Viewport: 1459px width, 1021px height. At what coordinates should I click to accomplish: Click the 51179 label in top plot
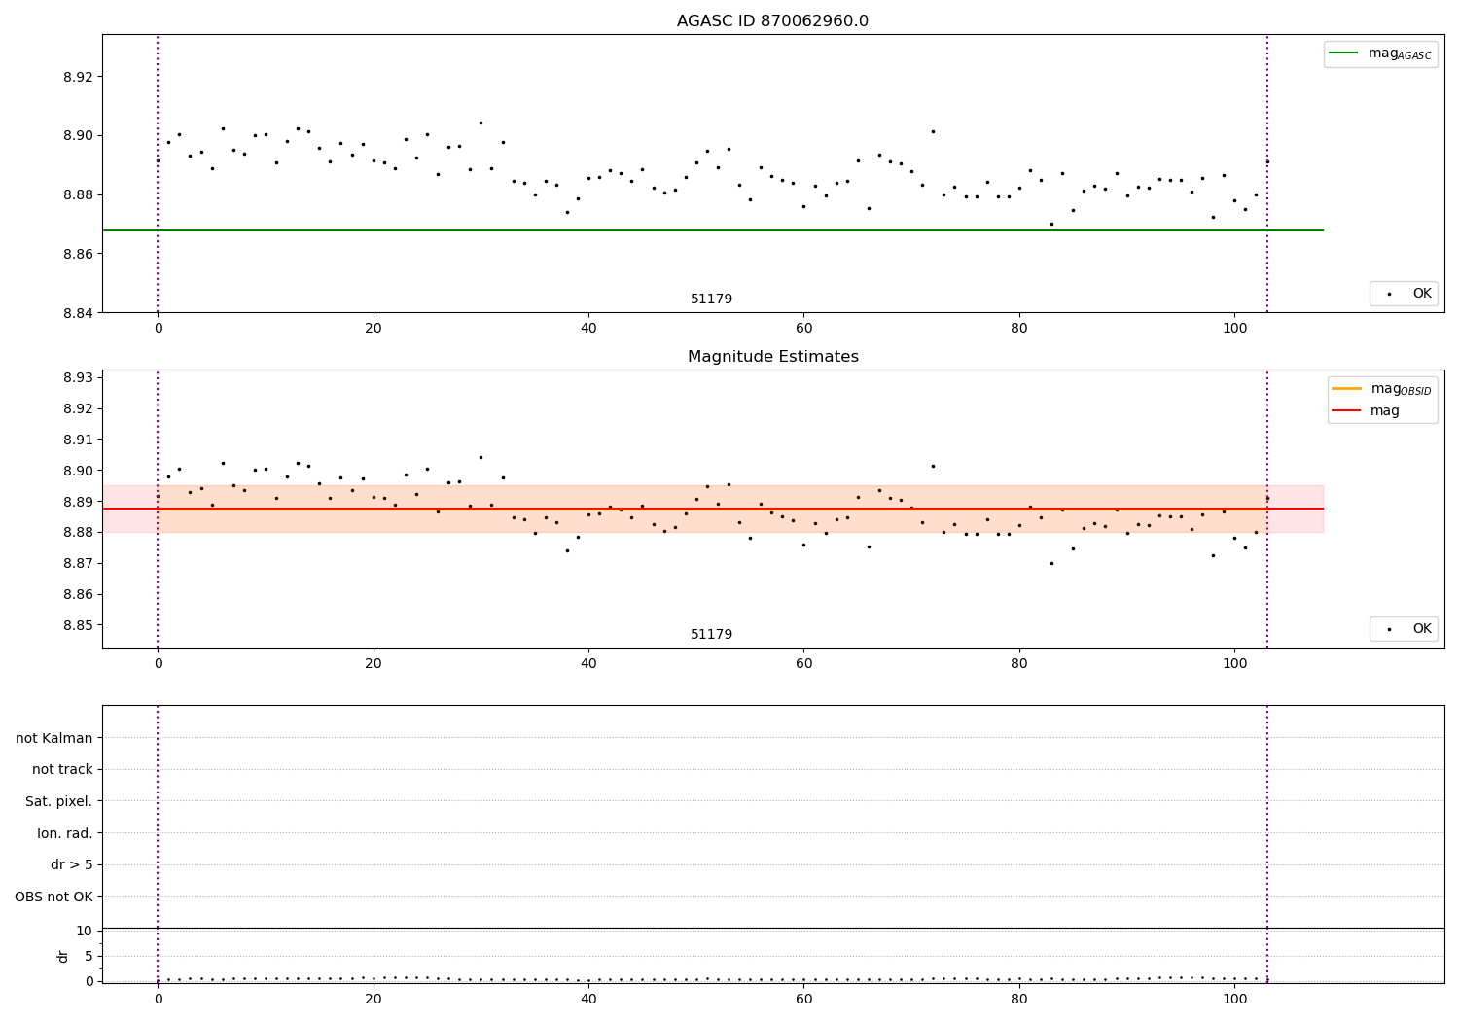[x=711, y=299]
